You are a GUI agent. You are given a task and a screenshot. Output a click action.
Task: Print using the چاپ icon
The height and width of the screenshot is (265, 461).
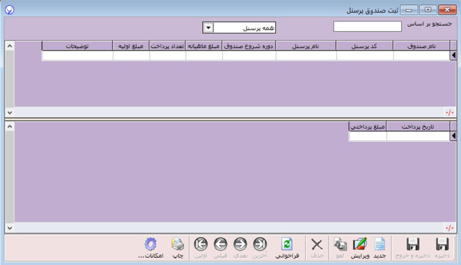tap(177, 245)
